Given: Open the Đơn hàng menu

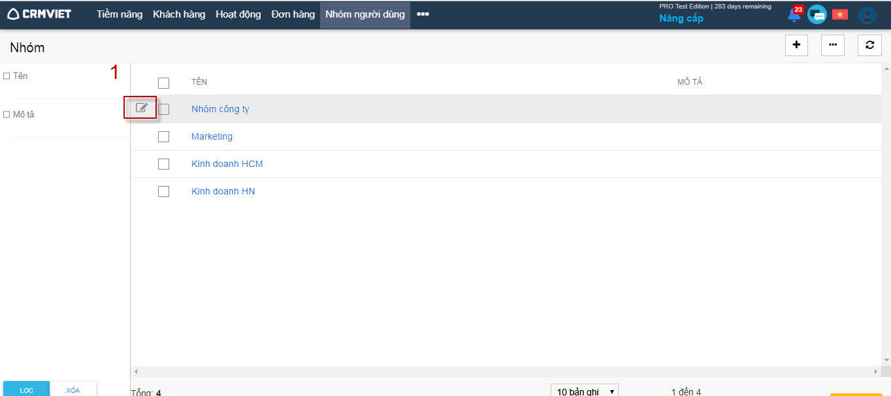Looking at the screenshot, I should (293, 14).
